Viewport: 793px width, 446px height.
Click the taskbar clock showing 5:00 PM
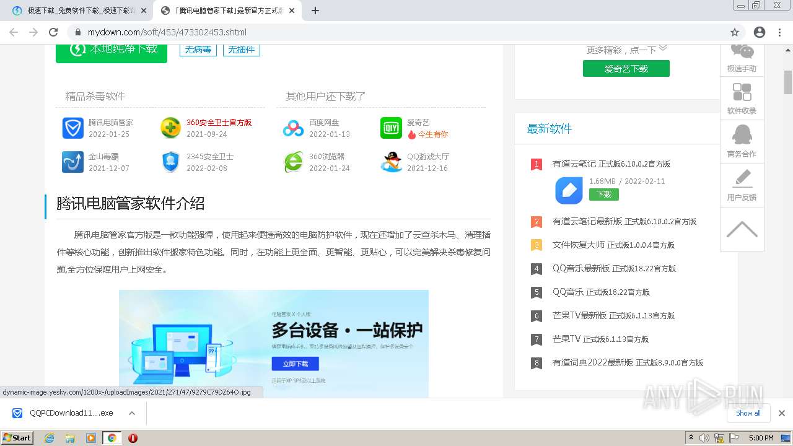point(761,438)
